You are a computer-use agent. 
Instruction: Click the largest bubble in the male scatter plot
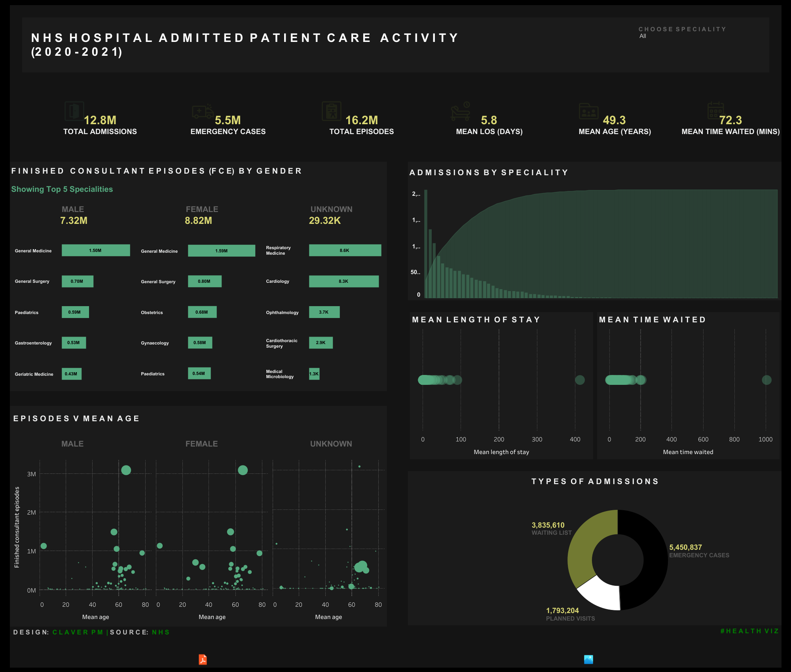126,470
